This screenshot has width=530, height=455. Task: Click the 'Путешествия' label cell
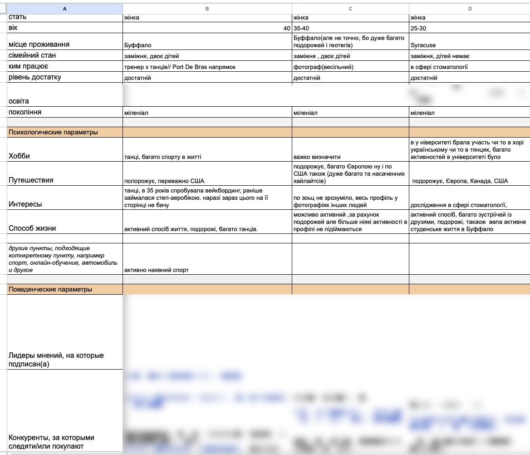(65, 173)
